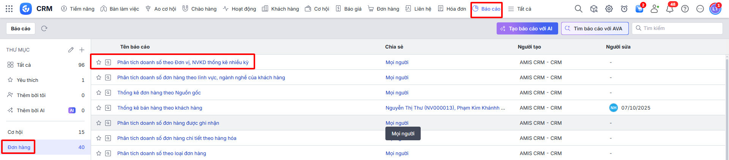Click the refresh icon beside Báo cáo
The image size is (729, 160).
[x=44, y=28]
